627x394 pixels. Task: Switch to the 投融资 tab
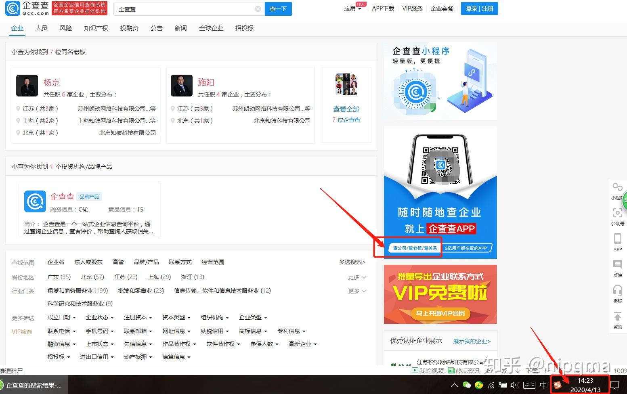(129, 28)
